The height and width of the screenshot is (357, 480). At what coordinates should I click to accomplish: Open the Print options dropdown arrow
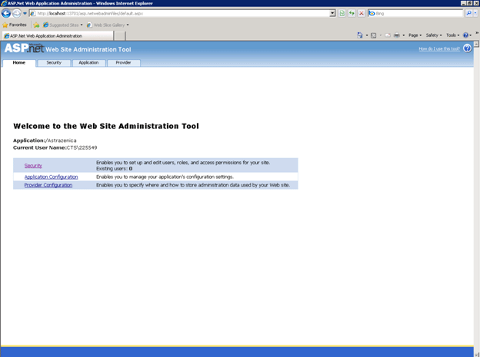(x=404, y=35)
